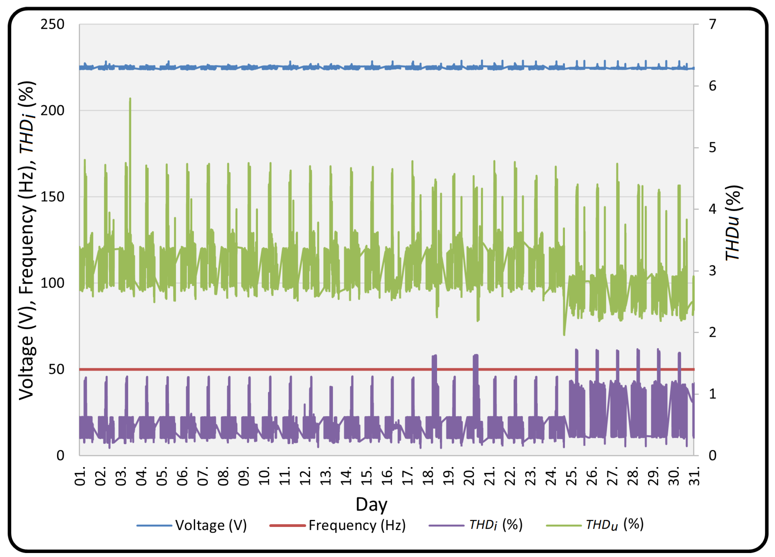The width and height of the screenshot is (775, 557).
Task: Click the 200 label on left axis
Action: tap(52, 111)
